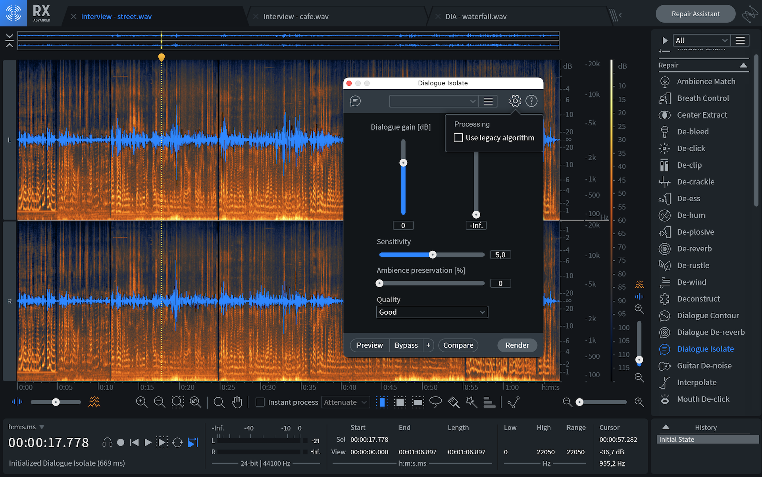Select the magic wand selection tool

coord(471,402)
